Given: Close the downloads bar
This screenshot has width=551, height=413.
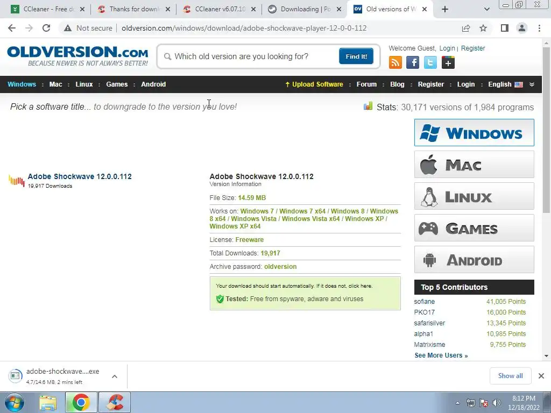Looking at the screenshot, I should (541, 376).
